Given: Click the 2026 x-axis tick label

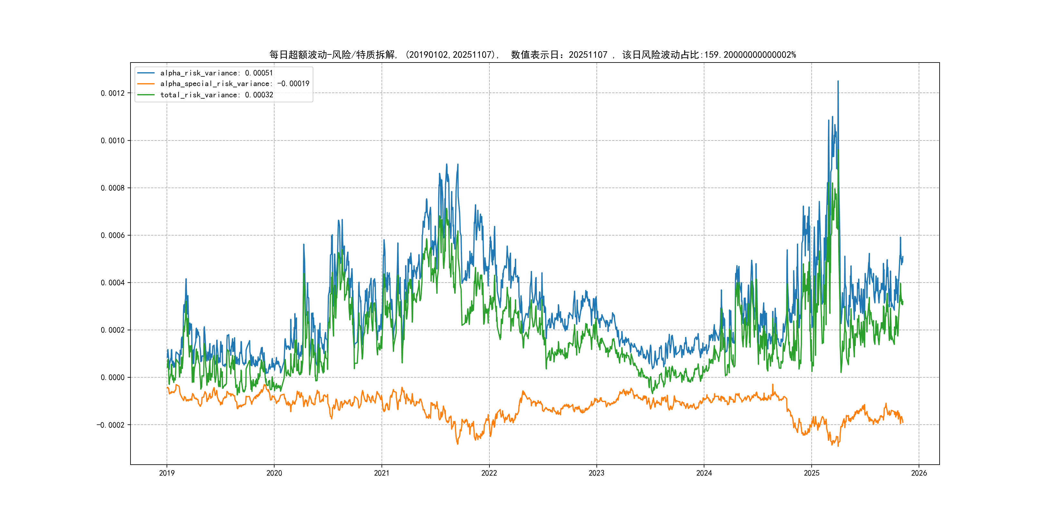Looking at the screenshot, I should coord(919,473).
